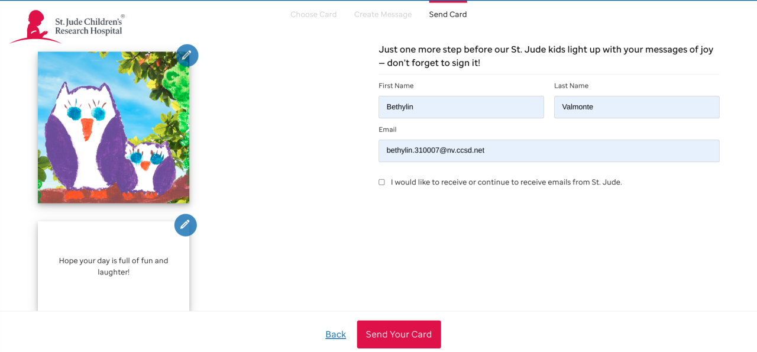757x352 pixels.
Task: Click the Last Name label
Action: click(x=571, y=86)
